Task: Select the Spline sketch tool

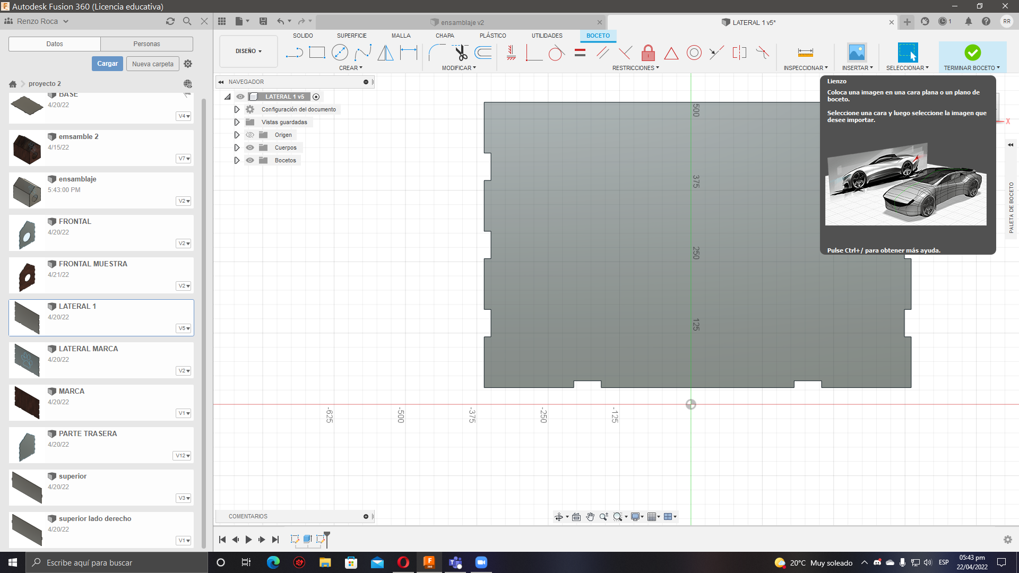Action: pos(363,53)
